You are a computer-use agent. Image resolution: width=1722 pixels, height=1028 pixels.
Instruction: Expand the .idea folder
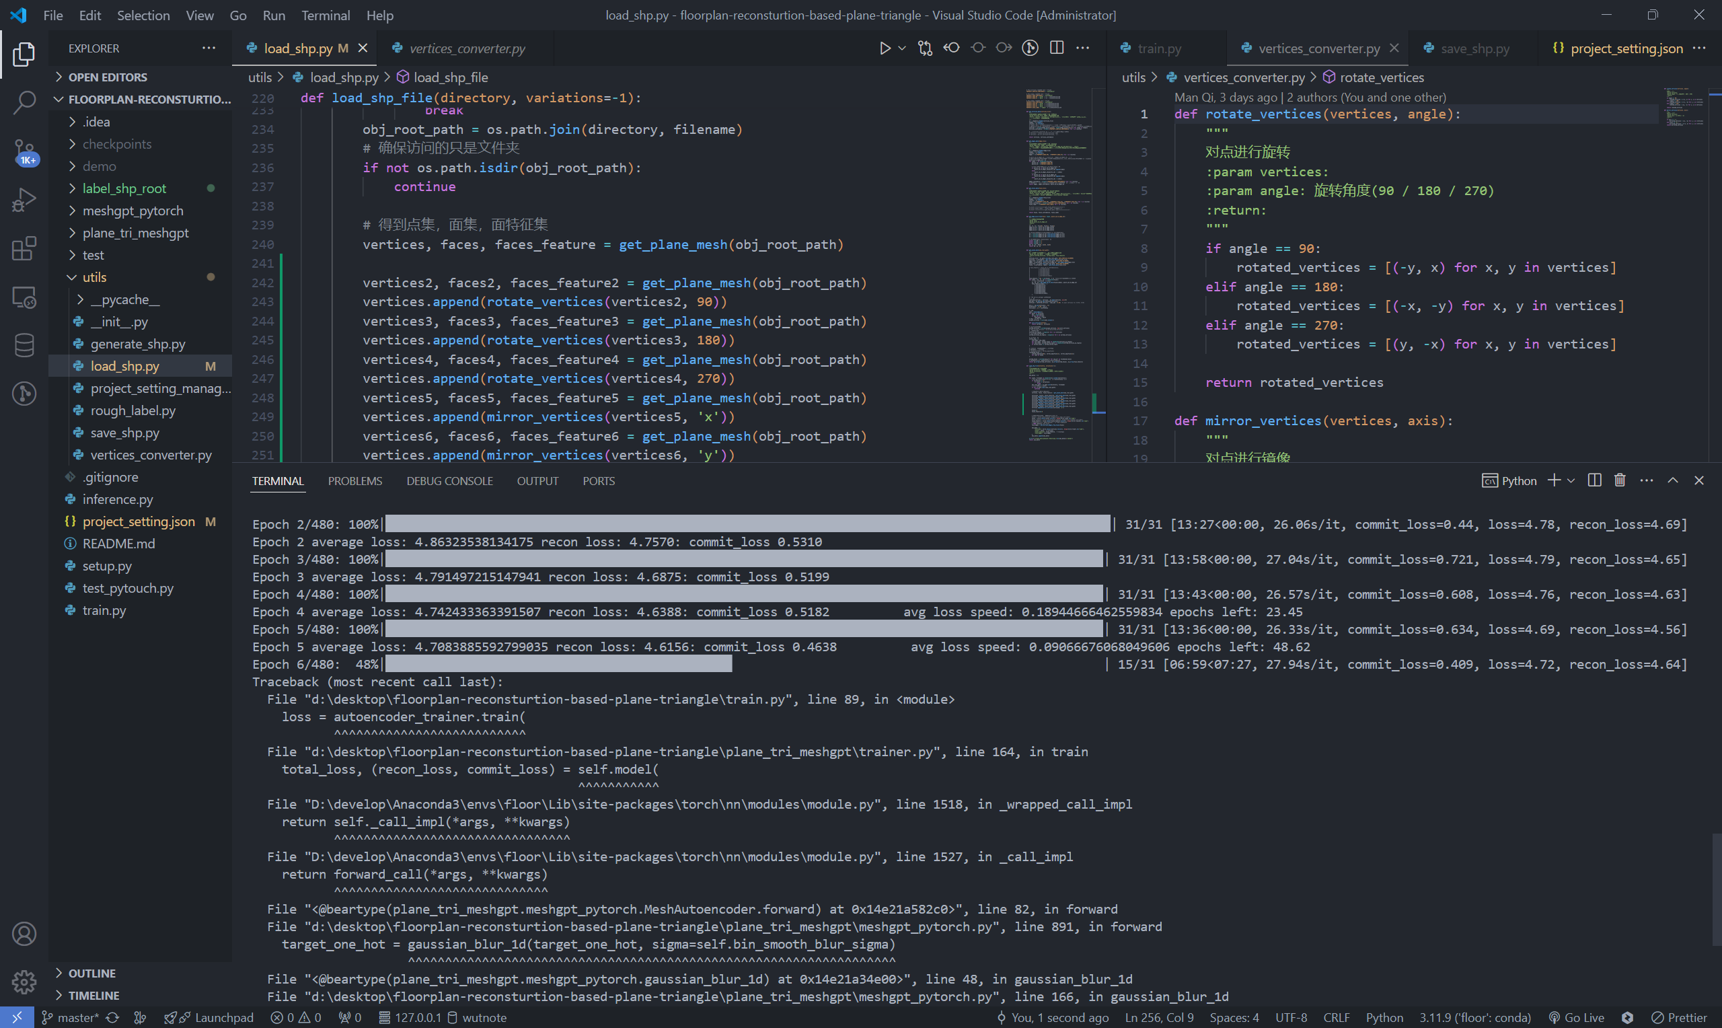click(x=96, y=122)
